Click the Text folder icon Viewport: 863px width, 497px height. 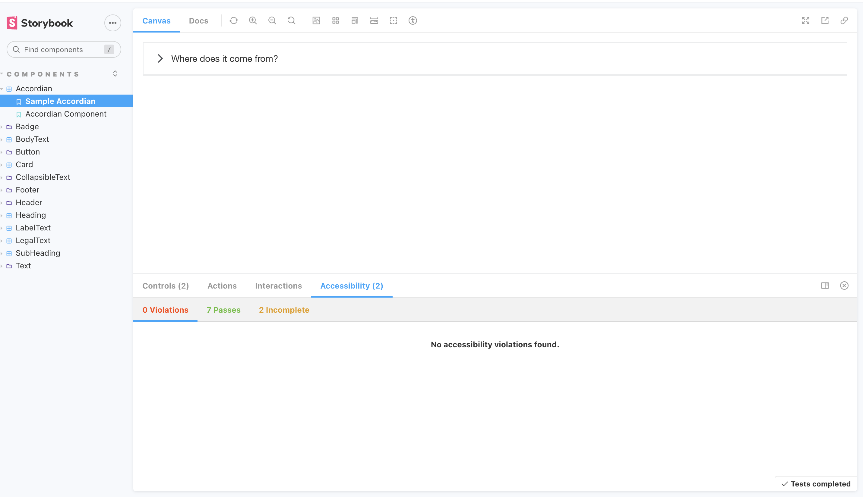(9, 266)
